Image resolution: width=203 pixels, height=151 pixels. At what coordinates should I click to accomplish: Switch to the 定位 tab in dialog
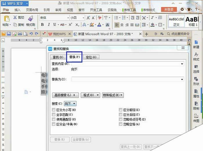[91, 57]
